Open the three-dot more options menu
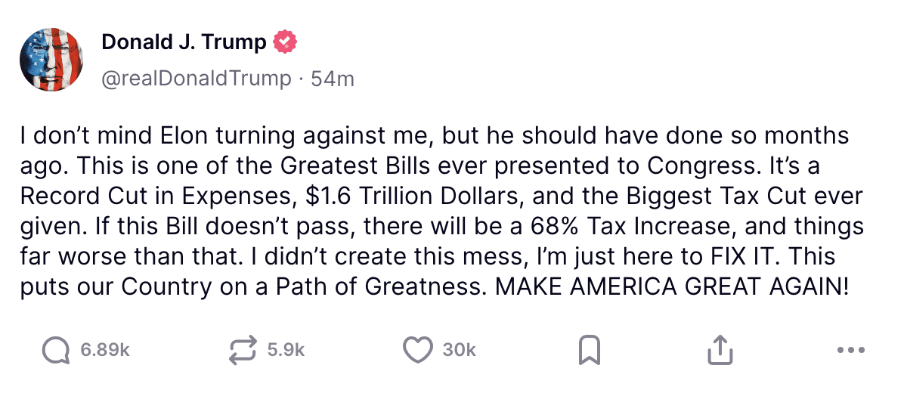The image size is (907, 393). coord(851,350)
